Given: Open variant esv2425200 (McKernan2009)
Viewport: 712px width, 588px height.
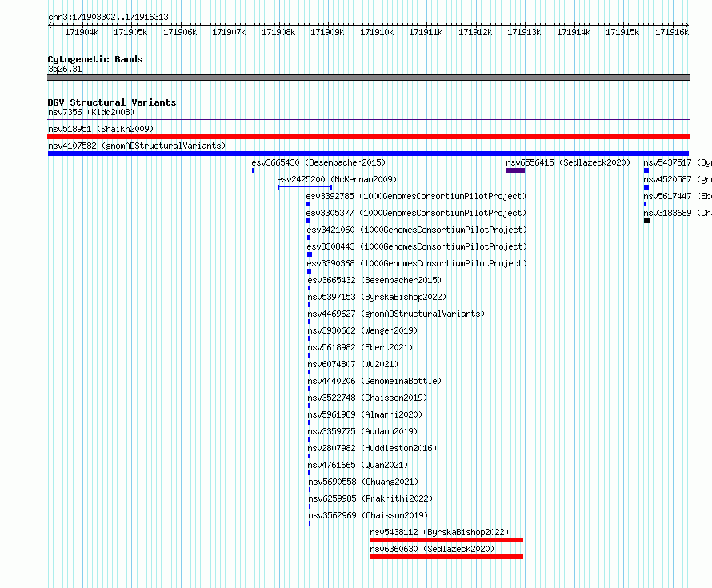Looking at the screenshot, I should [x=337, y=179].
